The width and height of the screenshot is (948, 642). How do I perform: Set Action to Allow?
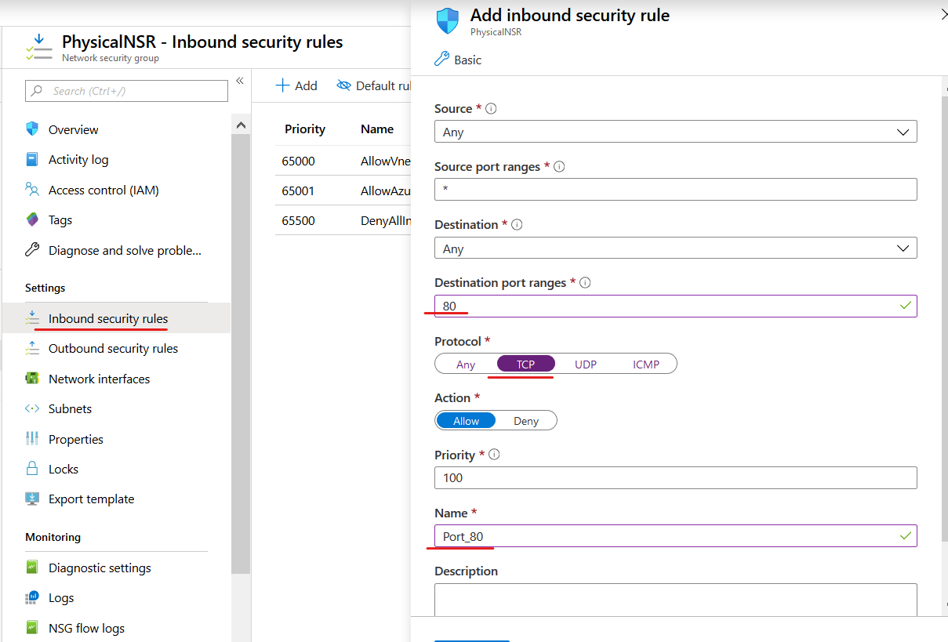coord(466,420)
